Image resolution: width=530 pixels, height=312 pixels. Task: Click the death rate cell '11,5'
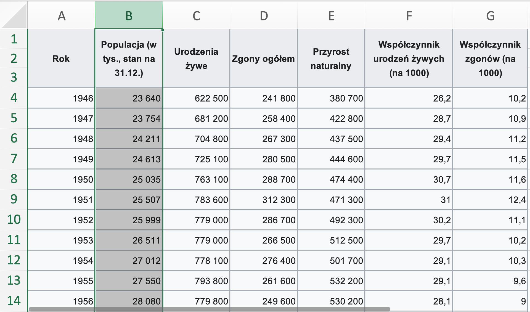[x=490, y=159]
